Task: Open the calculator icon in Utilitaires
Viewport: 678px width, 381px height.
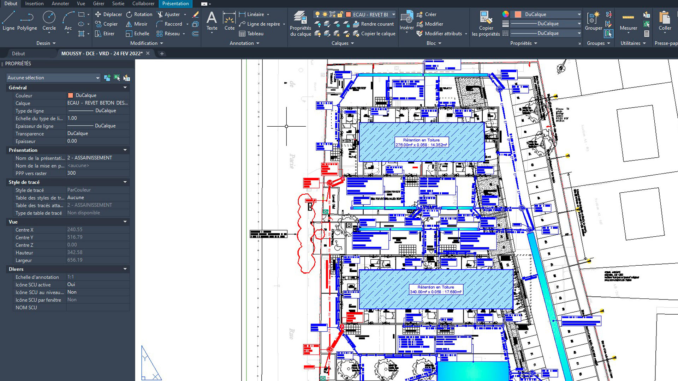Action: [x=647, y=34]
